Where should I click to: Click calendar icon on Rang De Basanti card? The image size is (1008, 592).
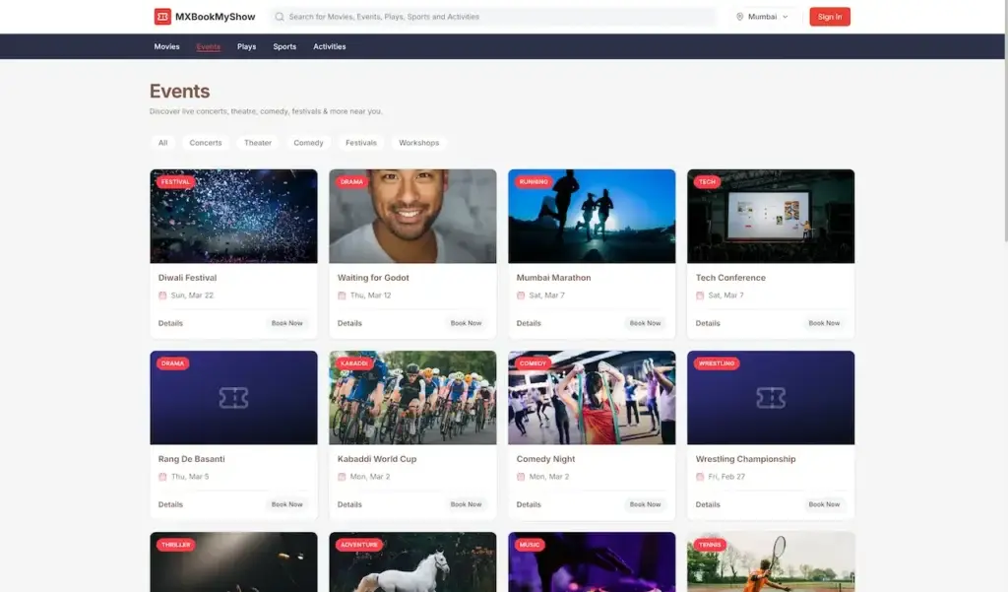pyautogui.click(x=162, y=477)
